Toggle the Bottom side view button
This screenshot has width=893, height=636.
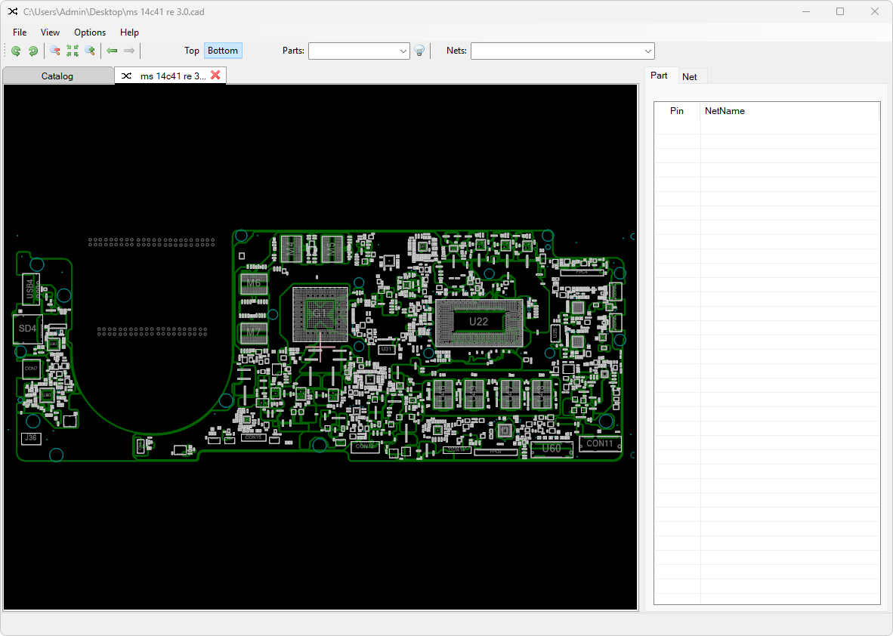click(223, 51)
